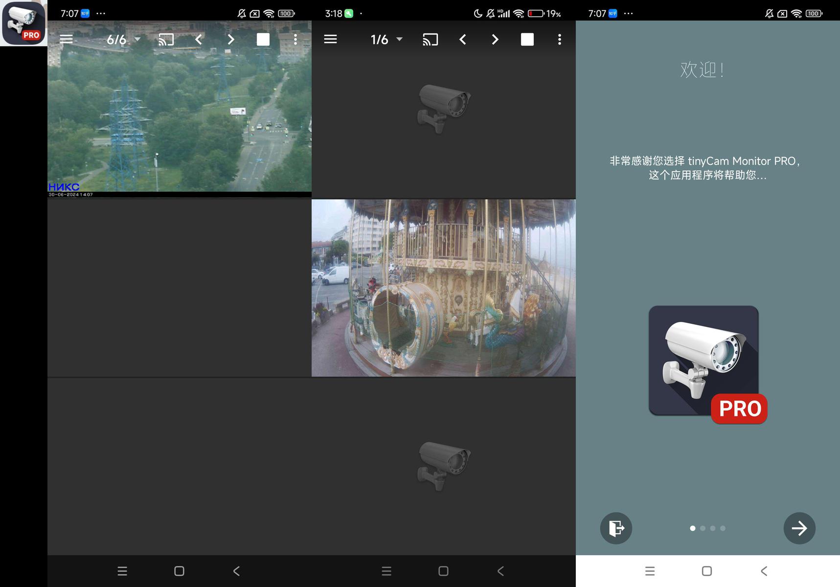Tap the forward arrow on welcome screen
This screenshot has width=840, height=587.
[x=799, y=528]
